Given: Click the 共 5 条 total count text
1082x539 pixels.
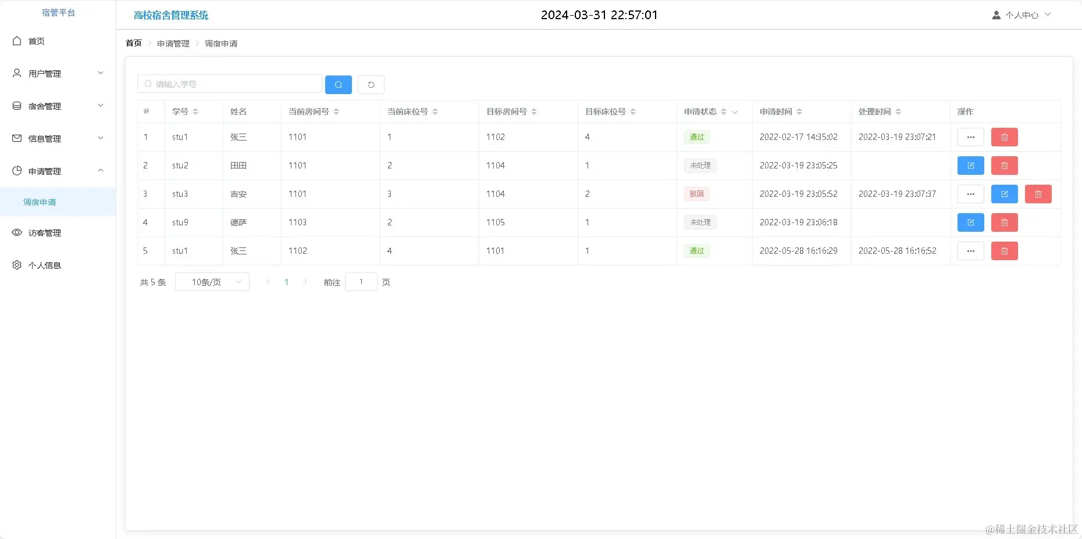Looking at the screenshot, I should (153, 282).
